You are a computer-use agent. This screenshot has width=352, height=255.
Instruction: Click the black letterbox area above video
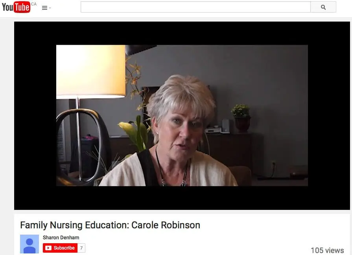tap(182, 33)
